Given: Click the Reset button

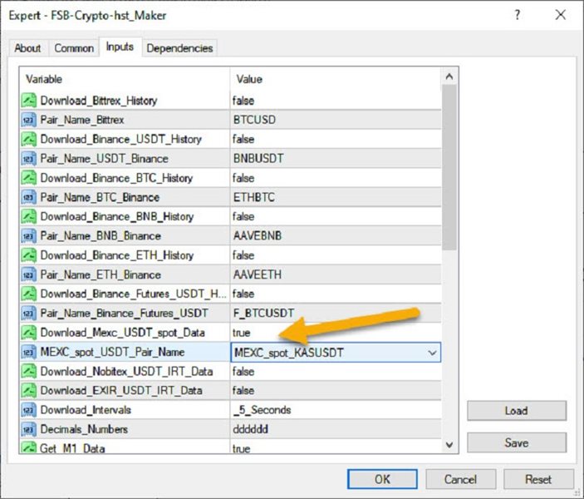Looking at the screenshot, I should 538,479.
